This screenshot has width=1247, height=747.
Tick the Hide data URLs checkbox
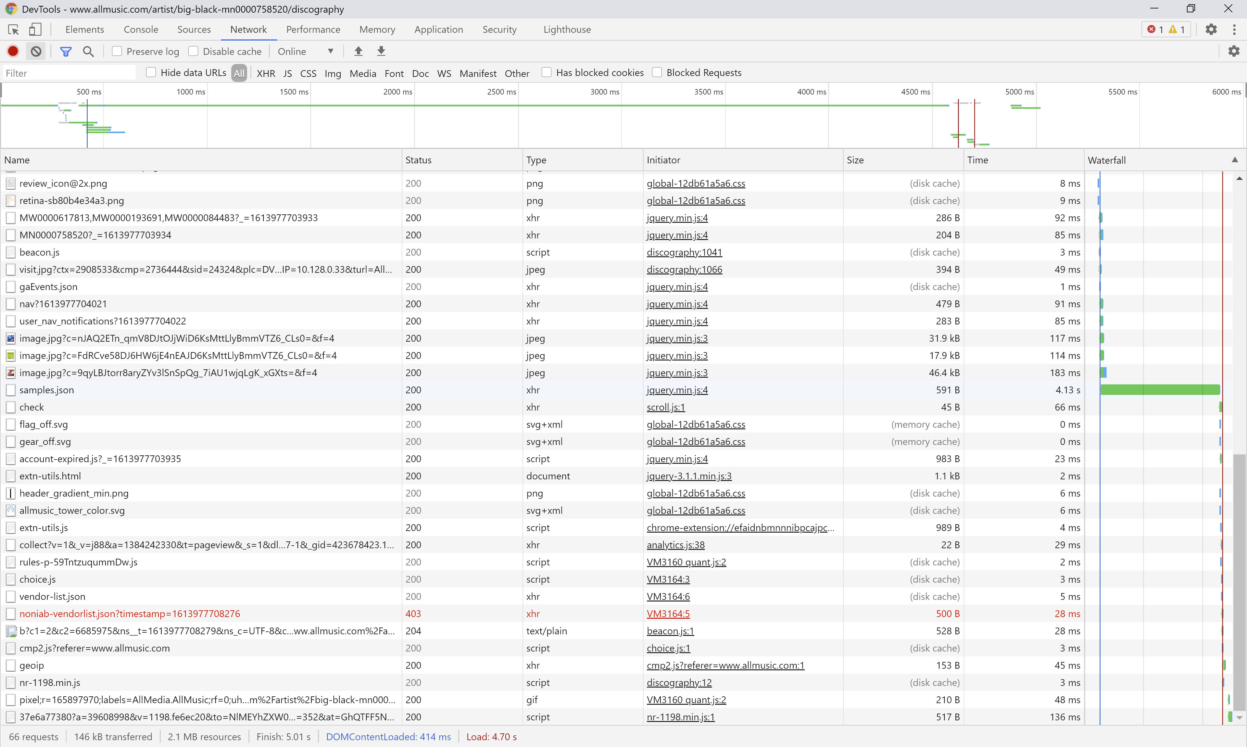[x=151, y=72]
